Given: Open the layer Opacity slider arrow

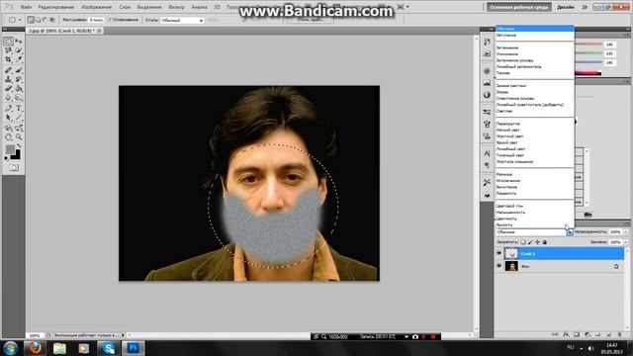Looking at the screenshot, I should pyautogui.click(x=626, y=232).
